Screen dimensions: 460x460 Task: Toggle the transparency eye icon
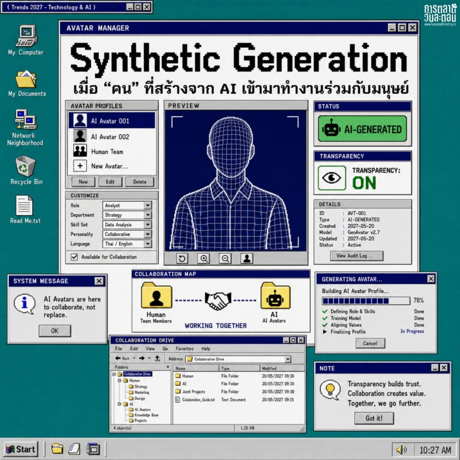332,178
